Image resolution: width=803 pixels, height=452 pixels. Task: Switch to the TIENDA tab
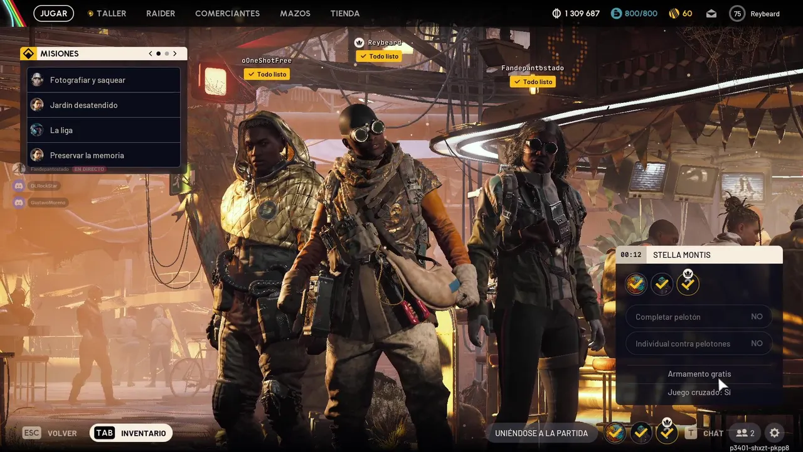pyautogui.click(x=345, y=13)
